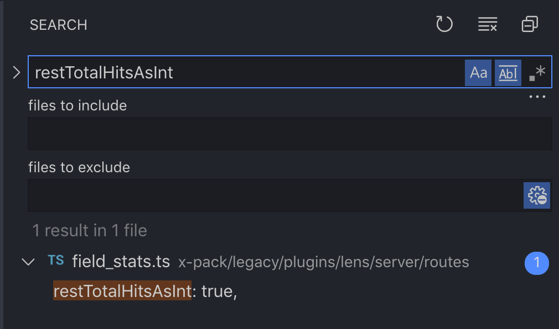Screen dimensions: 559x329
Task: Expand the replace field chevron
Action: click(16, 72)
